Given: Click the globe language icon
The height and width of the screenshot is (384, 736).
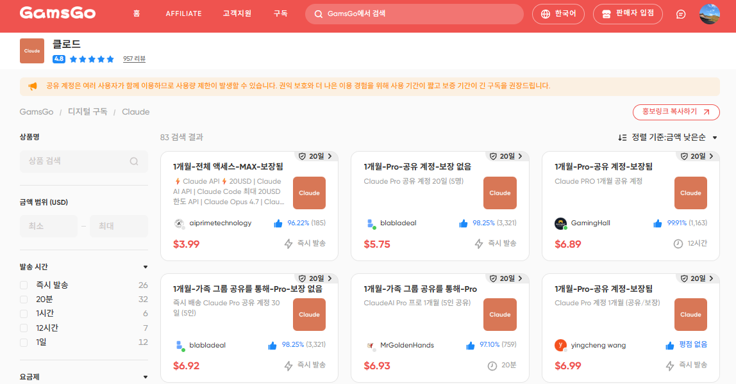Looking at the screenshot, I should (x=545, y=14).
